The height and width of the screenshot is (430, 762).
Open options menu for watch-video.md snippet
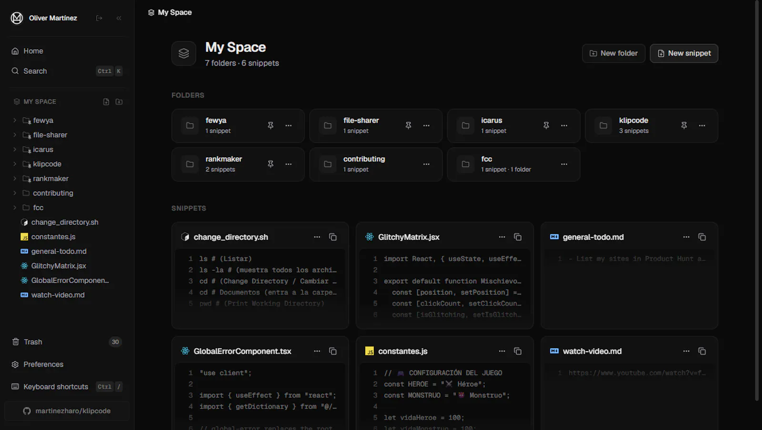[686, 351]
